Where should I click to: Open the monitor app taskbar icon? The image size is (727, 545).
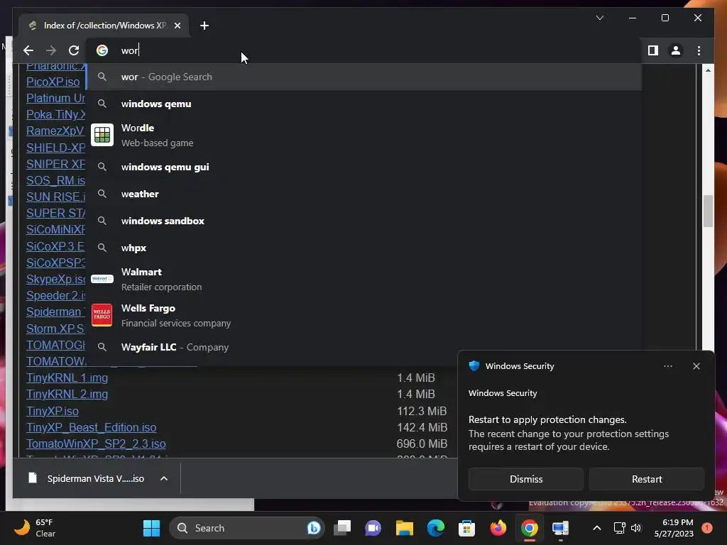click(561, 528)
